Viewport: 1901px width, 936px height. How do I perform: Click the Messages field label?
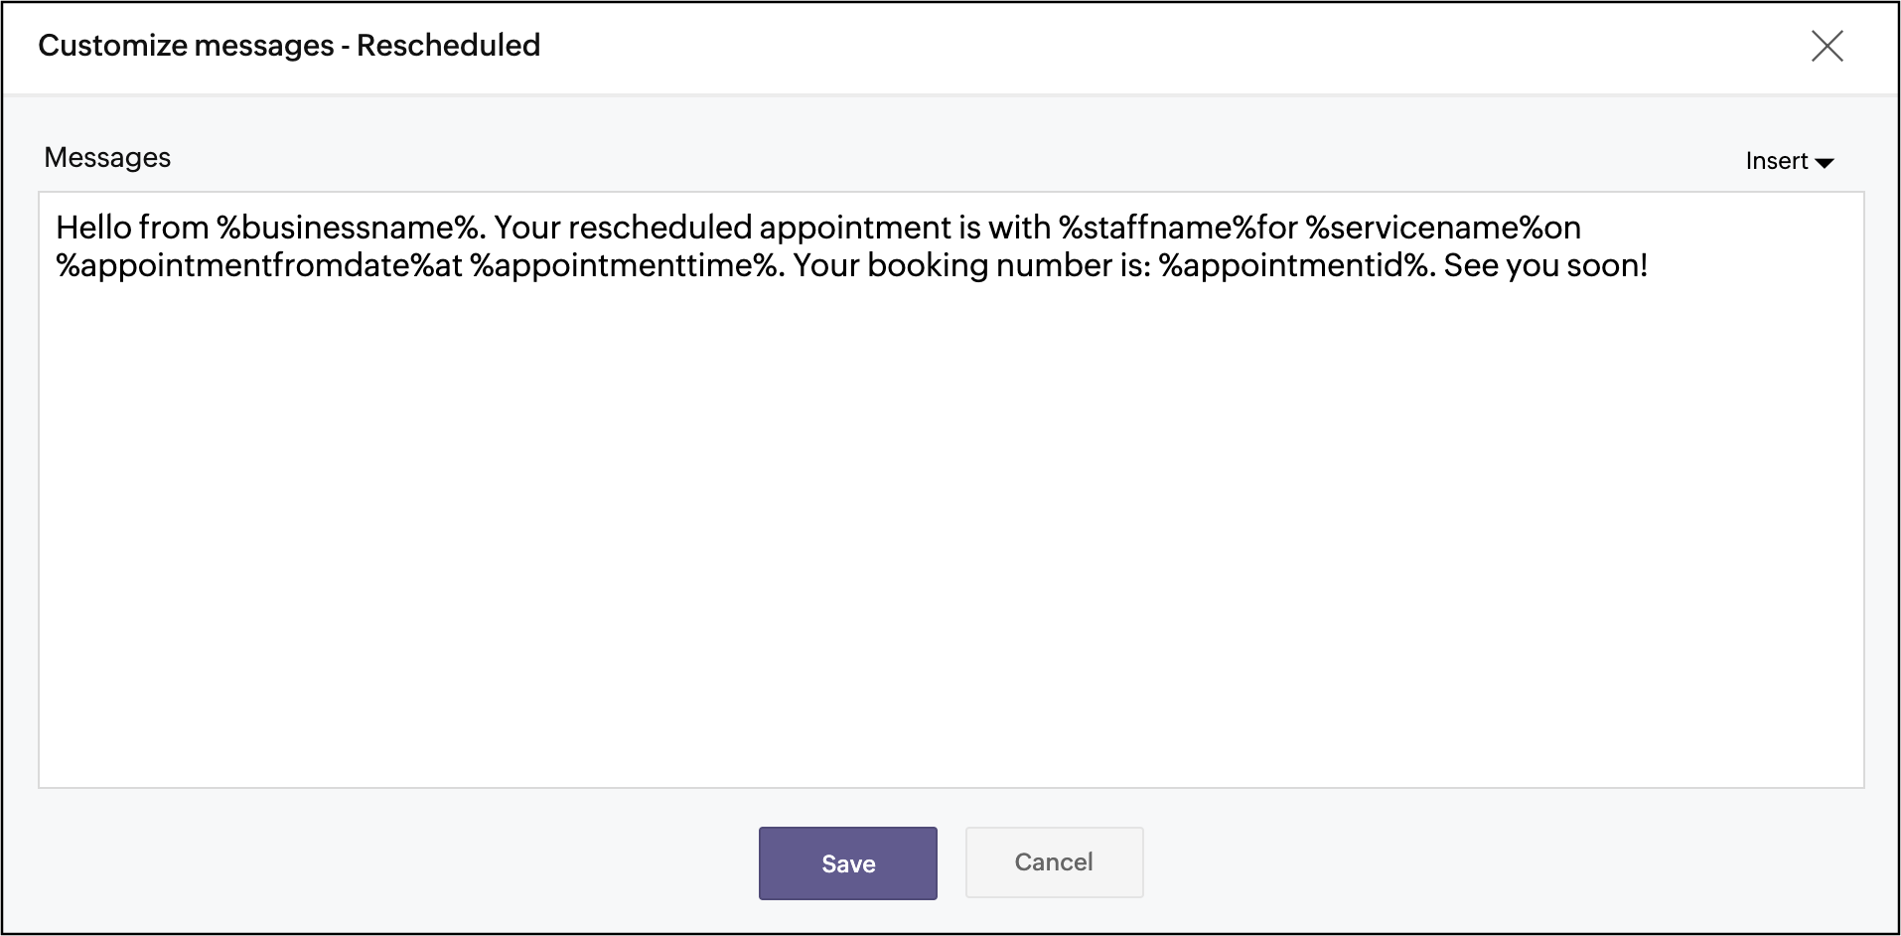point(107,158)
